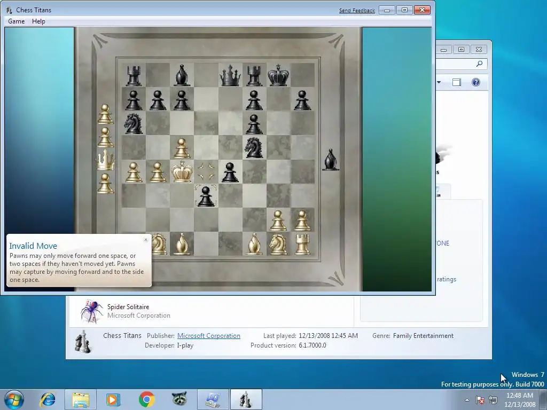Open Windows Media Player from the taskbar
This screenshot has height=410, width=547.
pos(113,399)
